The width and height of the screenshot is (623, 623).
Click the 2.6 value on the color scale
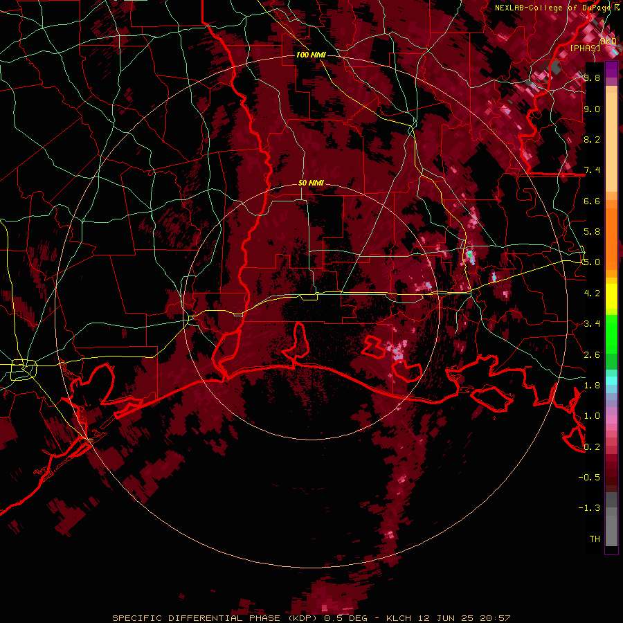coord(592,355)
